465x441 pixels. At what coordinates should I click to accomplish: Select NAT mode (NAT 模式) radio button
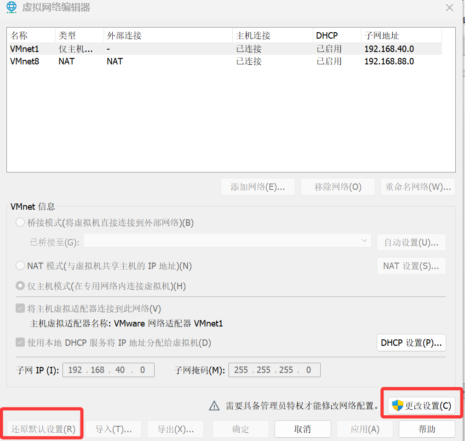20,265
